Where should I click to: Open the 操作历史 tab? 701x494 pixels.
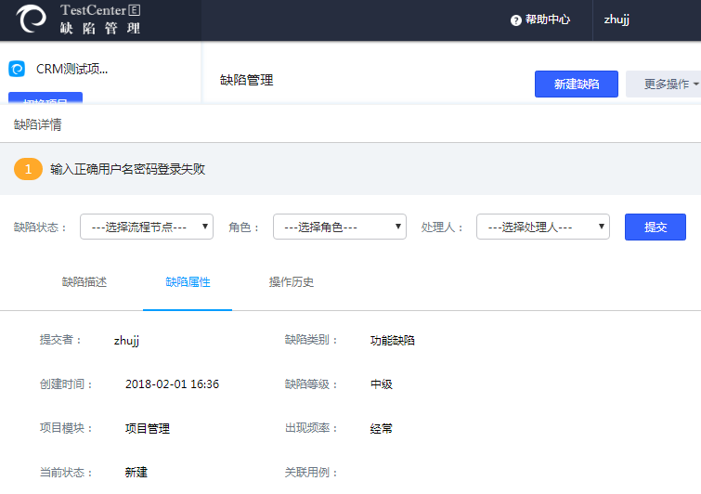pyautogui.click(x=292, y=282)
